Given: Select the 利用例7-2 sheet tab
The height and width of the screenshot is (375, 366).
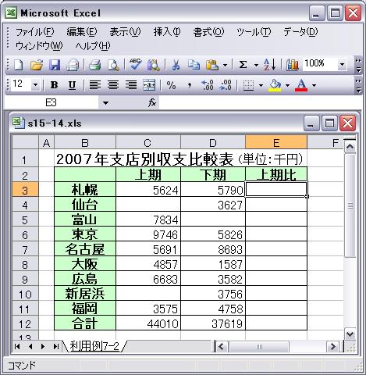Looking at the screenshot, I should [x=94, y=346].
